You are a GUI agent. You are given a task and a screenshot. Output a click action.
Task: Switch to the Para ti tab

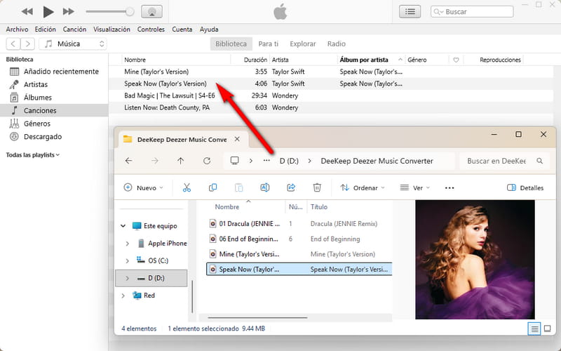coord(269,44)
